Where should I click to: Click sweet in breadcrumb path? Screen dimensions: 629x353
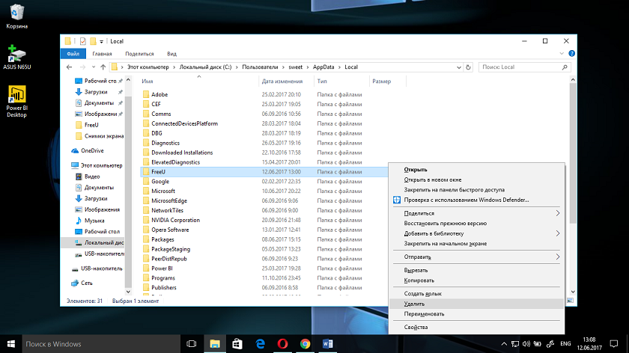click(295, 67)
